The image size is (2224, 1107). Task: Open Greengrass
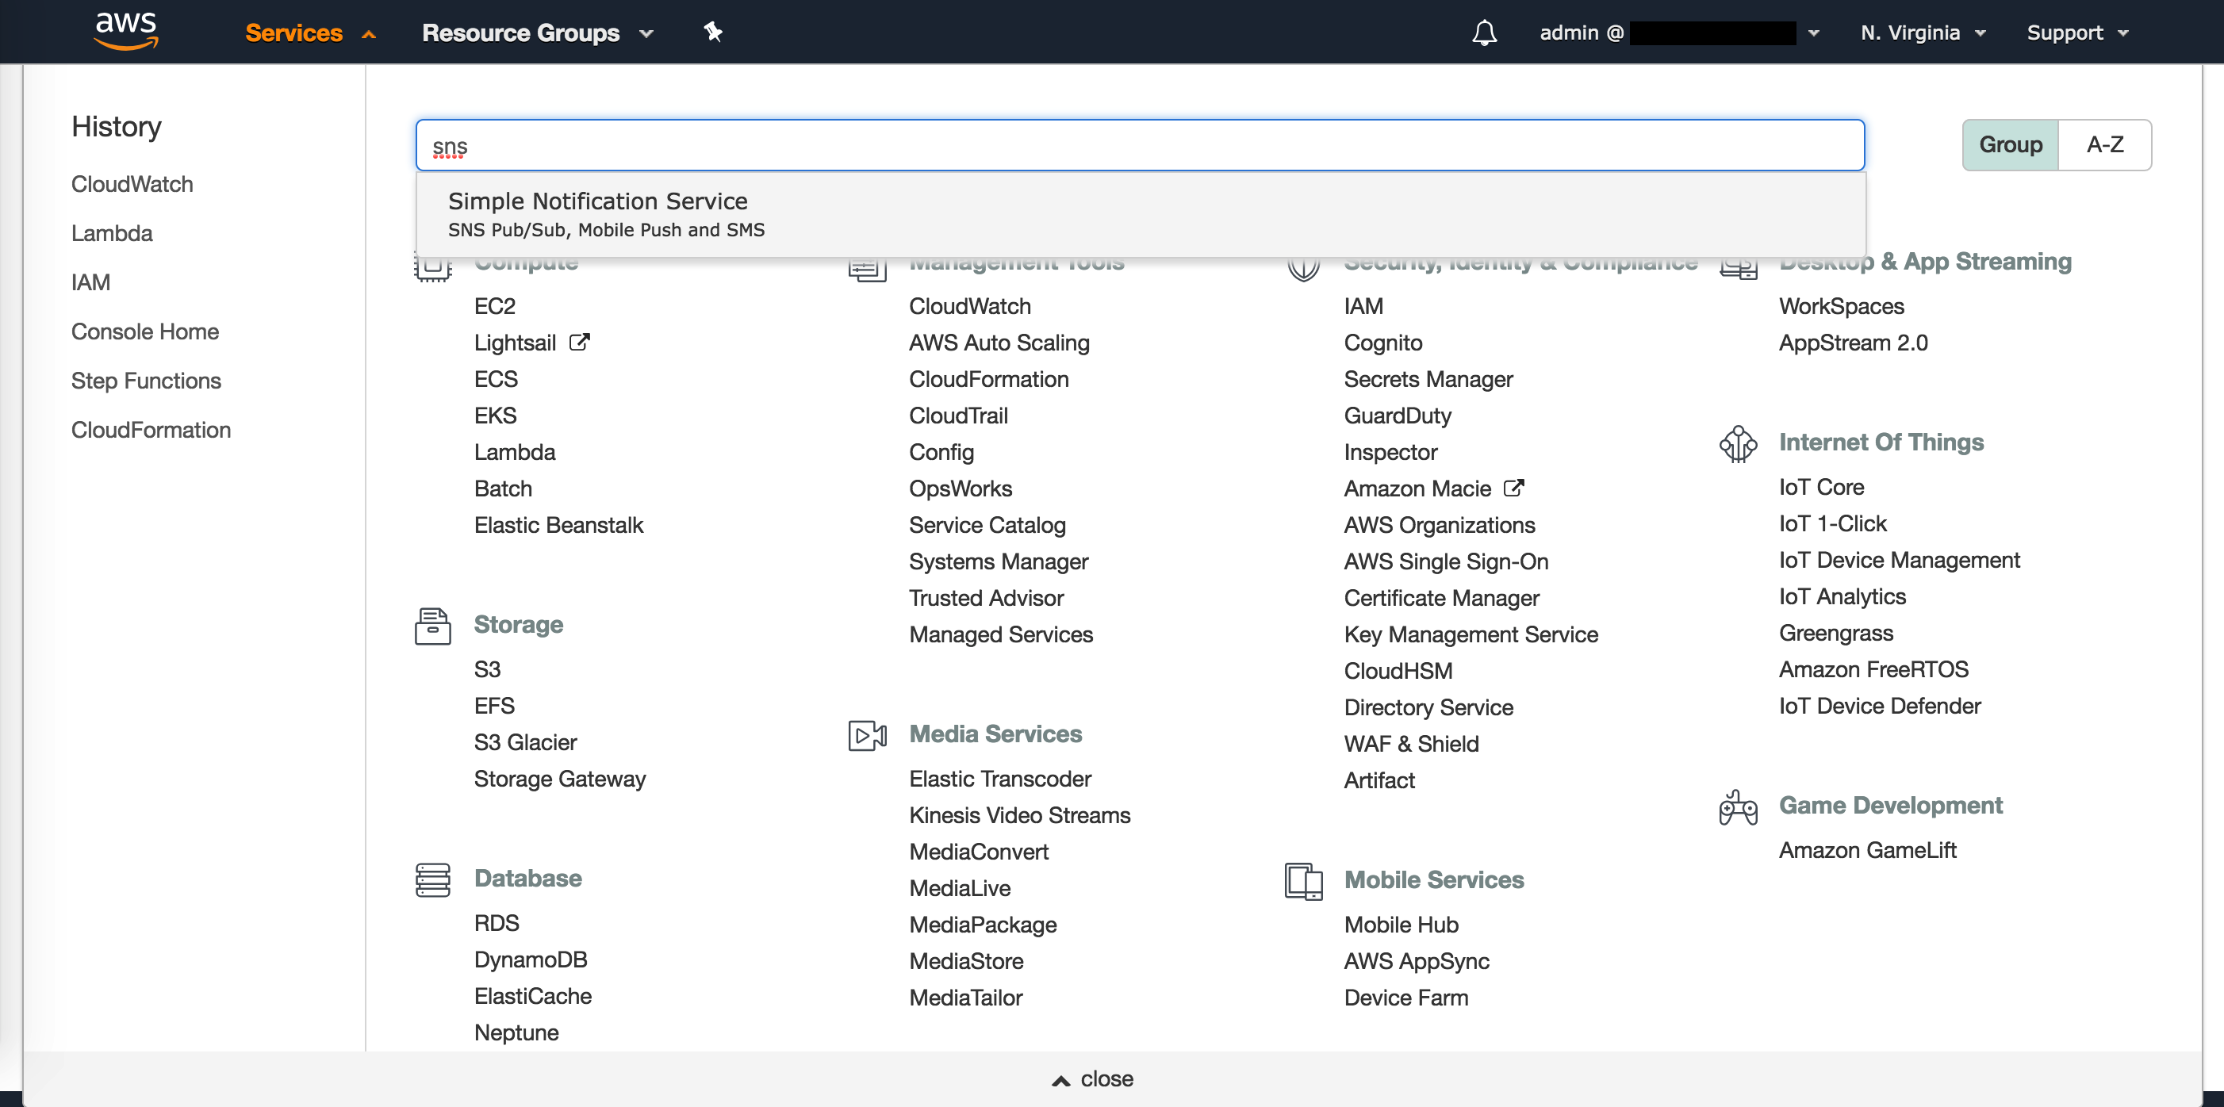coord(1835,633)
